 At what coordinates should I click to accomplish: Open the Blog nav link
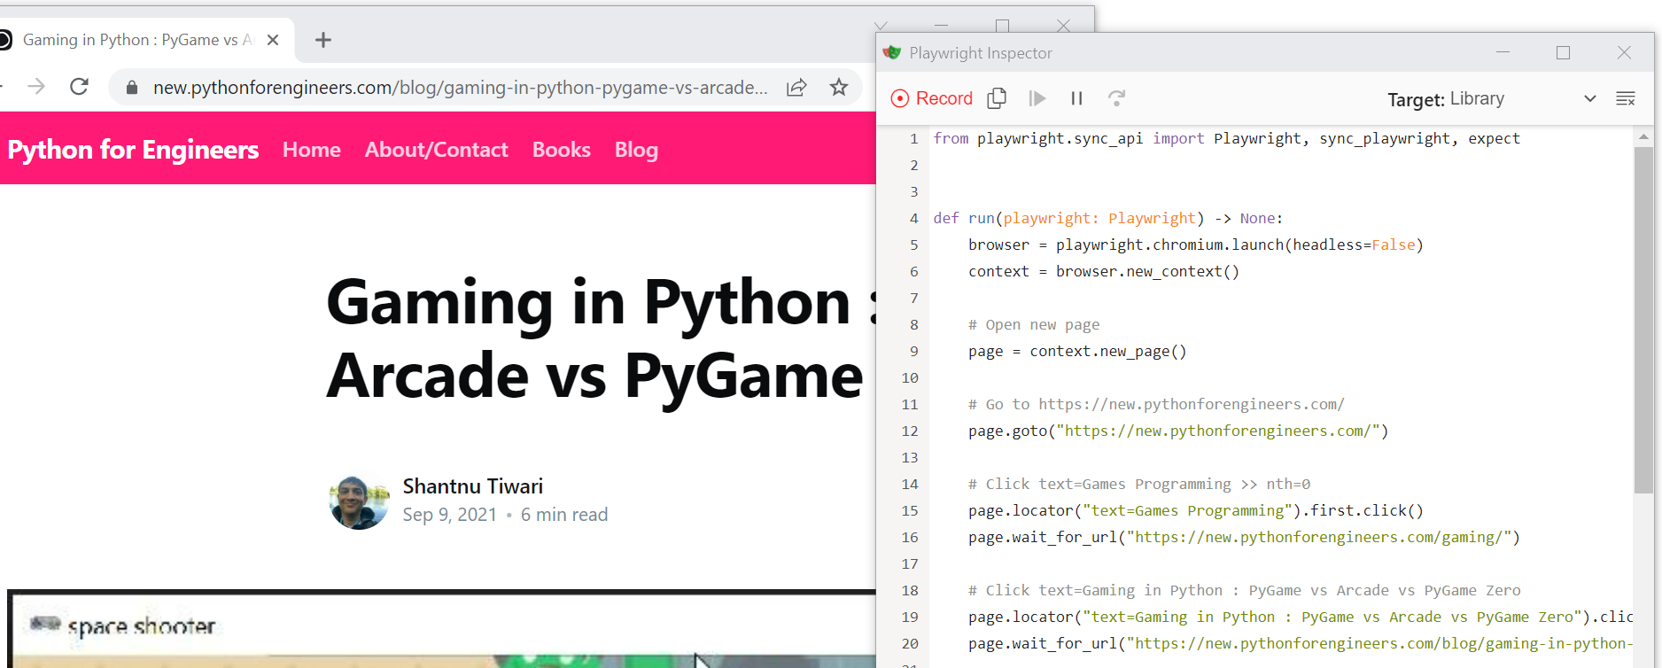coord(636,150)
